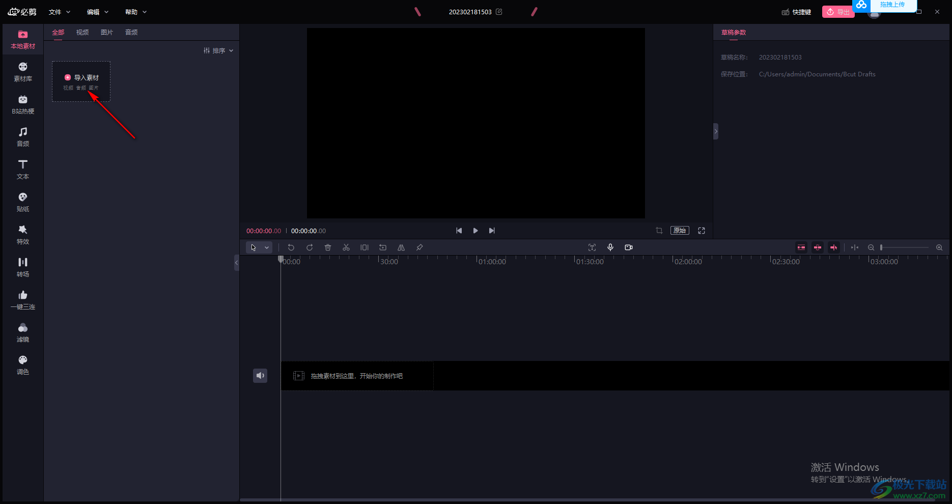Screen dimensions: 952x504
Task: Click the main track drop area placeholder
Action: click(357, 376)
